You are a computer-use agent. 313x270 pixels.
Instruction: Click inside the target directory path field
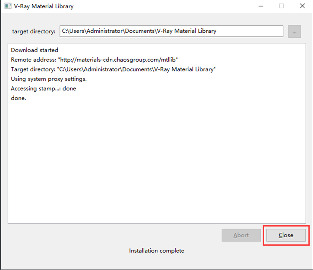(x=171, y=31)
